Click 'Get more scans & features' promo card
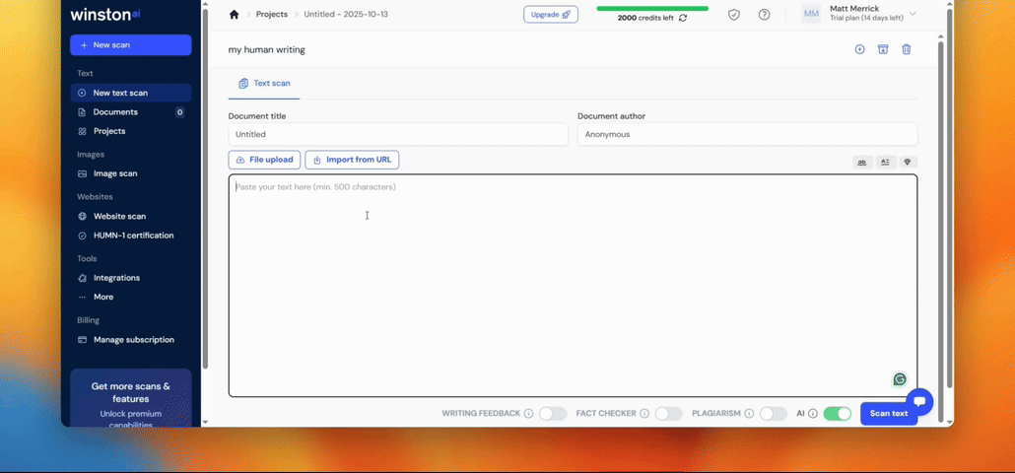 coord(131,398)
